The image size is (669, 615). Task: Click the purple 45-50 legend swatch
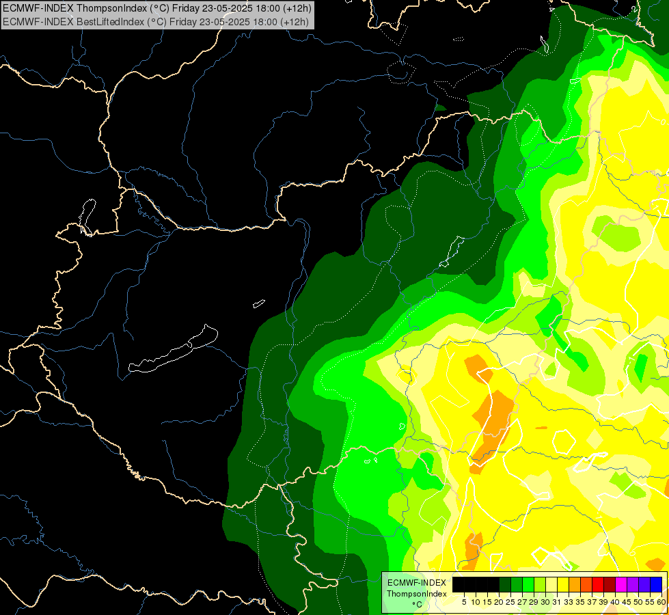click(x=633, y=584)
